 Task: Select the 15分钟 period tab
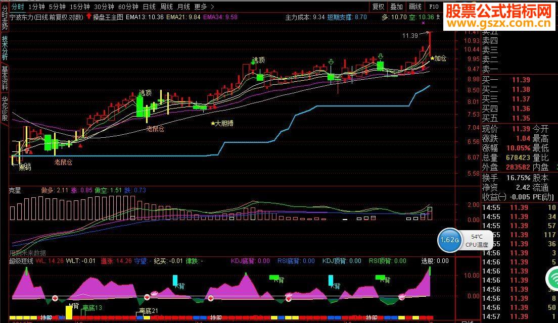pyautogui.click(x=80, y=7)
